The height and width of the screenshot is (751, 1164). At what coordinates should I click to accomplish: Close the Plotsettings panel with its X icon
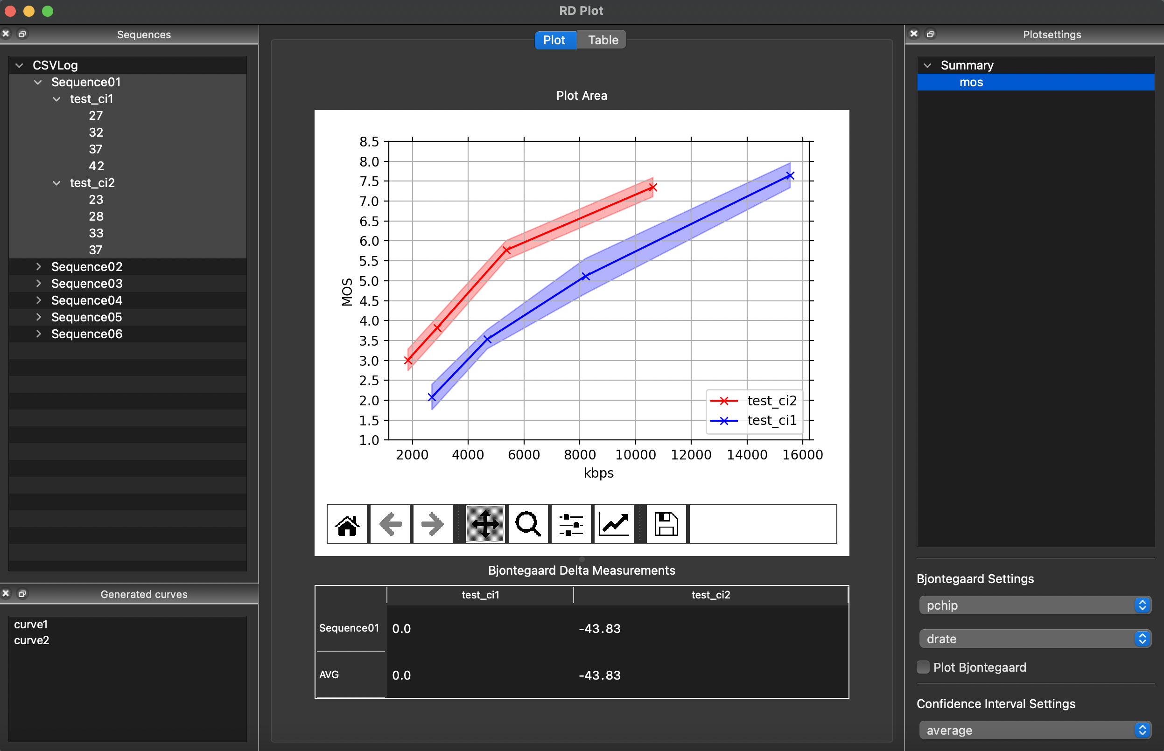914,34
